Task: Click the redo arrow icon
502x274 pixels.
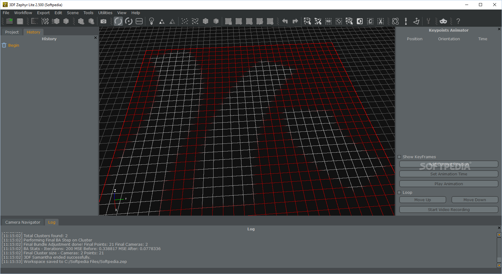Action: coord(295,21)
